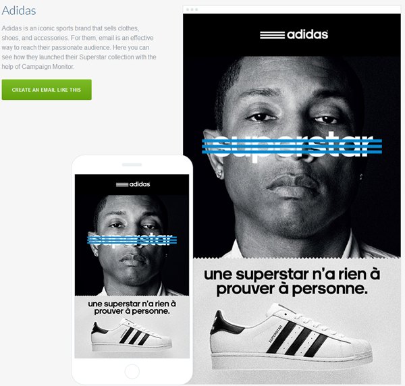
Task: Tap the phone mockup home button
Action: click(132, 371)
